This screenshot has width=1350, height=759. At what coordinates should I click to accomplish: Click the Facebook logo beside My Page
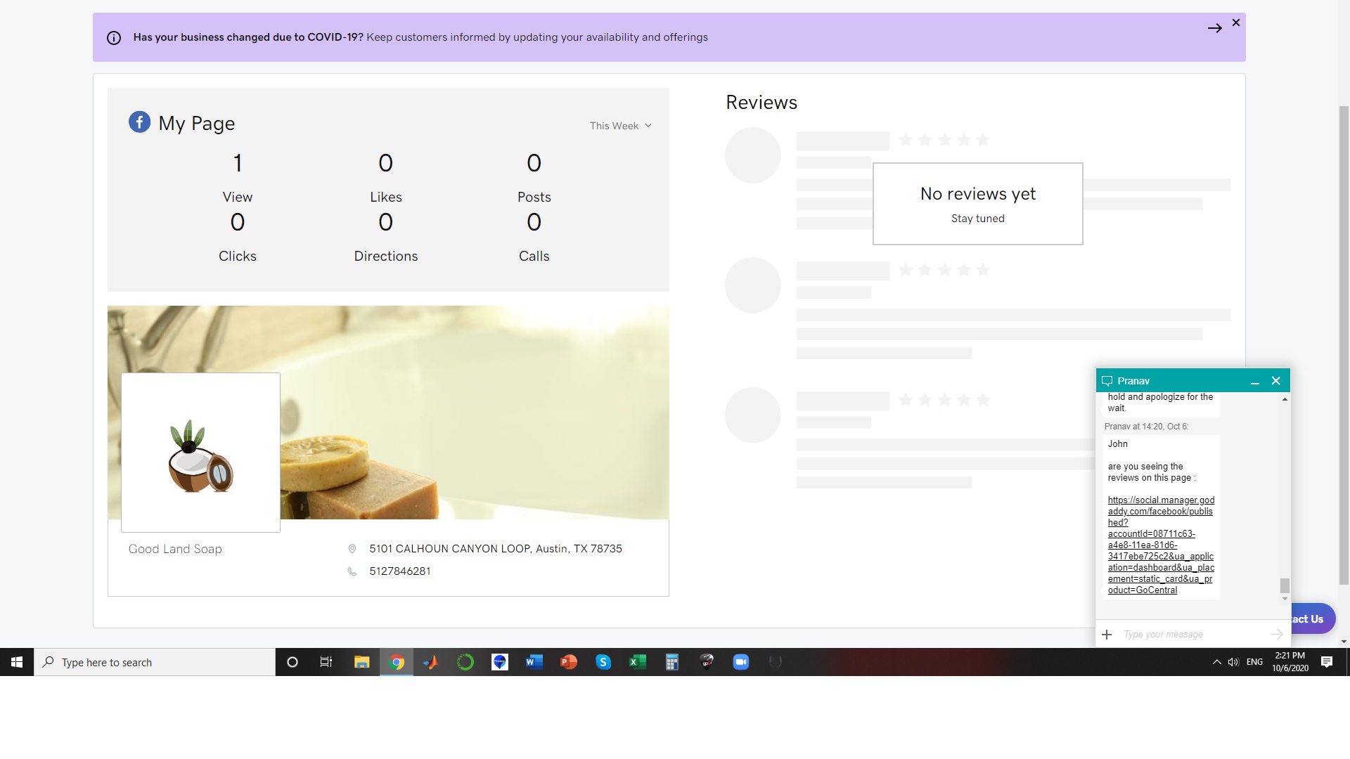click(x=139, y=122)
